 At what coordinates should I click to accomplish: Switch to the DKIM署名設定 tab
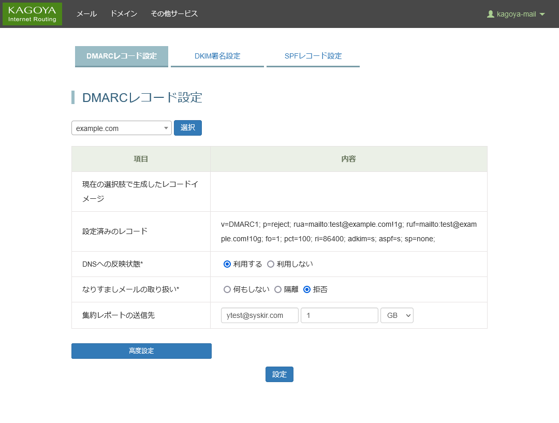[x=217, y=56]
